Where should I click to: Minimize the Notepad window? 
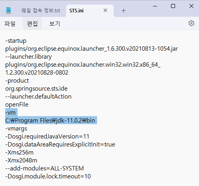[x=155, y=6]
